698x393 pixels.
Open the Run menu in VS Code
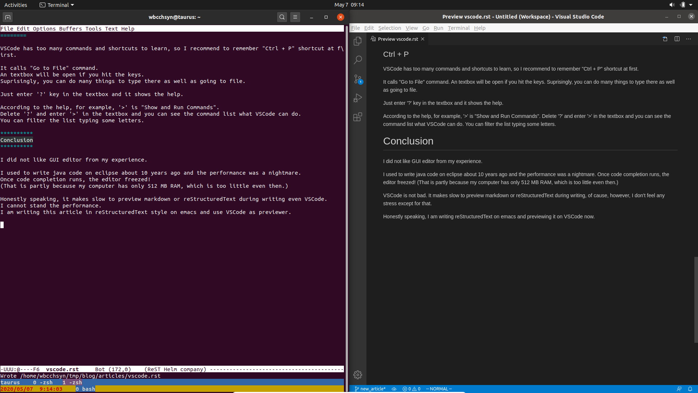coord(438,28)
